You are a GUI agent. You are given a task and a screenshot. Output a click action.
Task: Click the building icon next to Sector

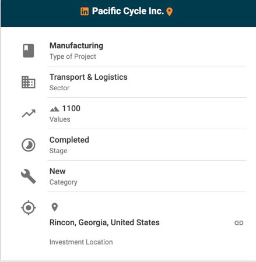[x=29, y=82]
